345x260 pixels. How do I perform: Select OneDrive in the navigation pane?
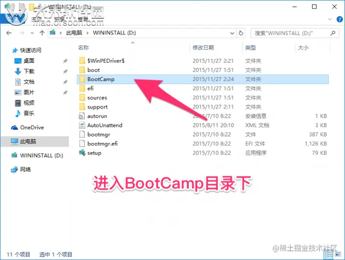[x=32, y=128]
